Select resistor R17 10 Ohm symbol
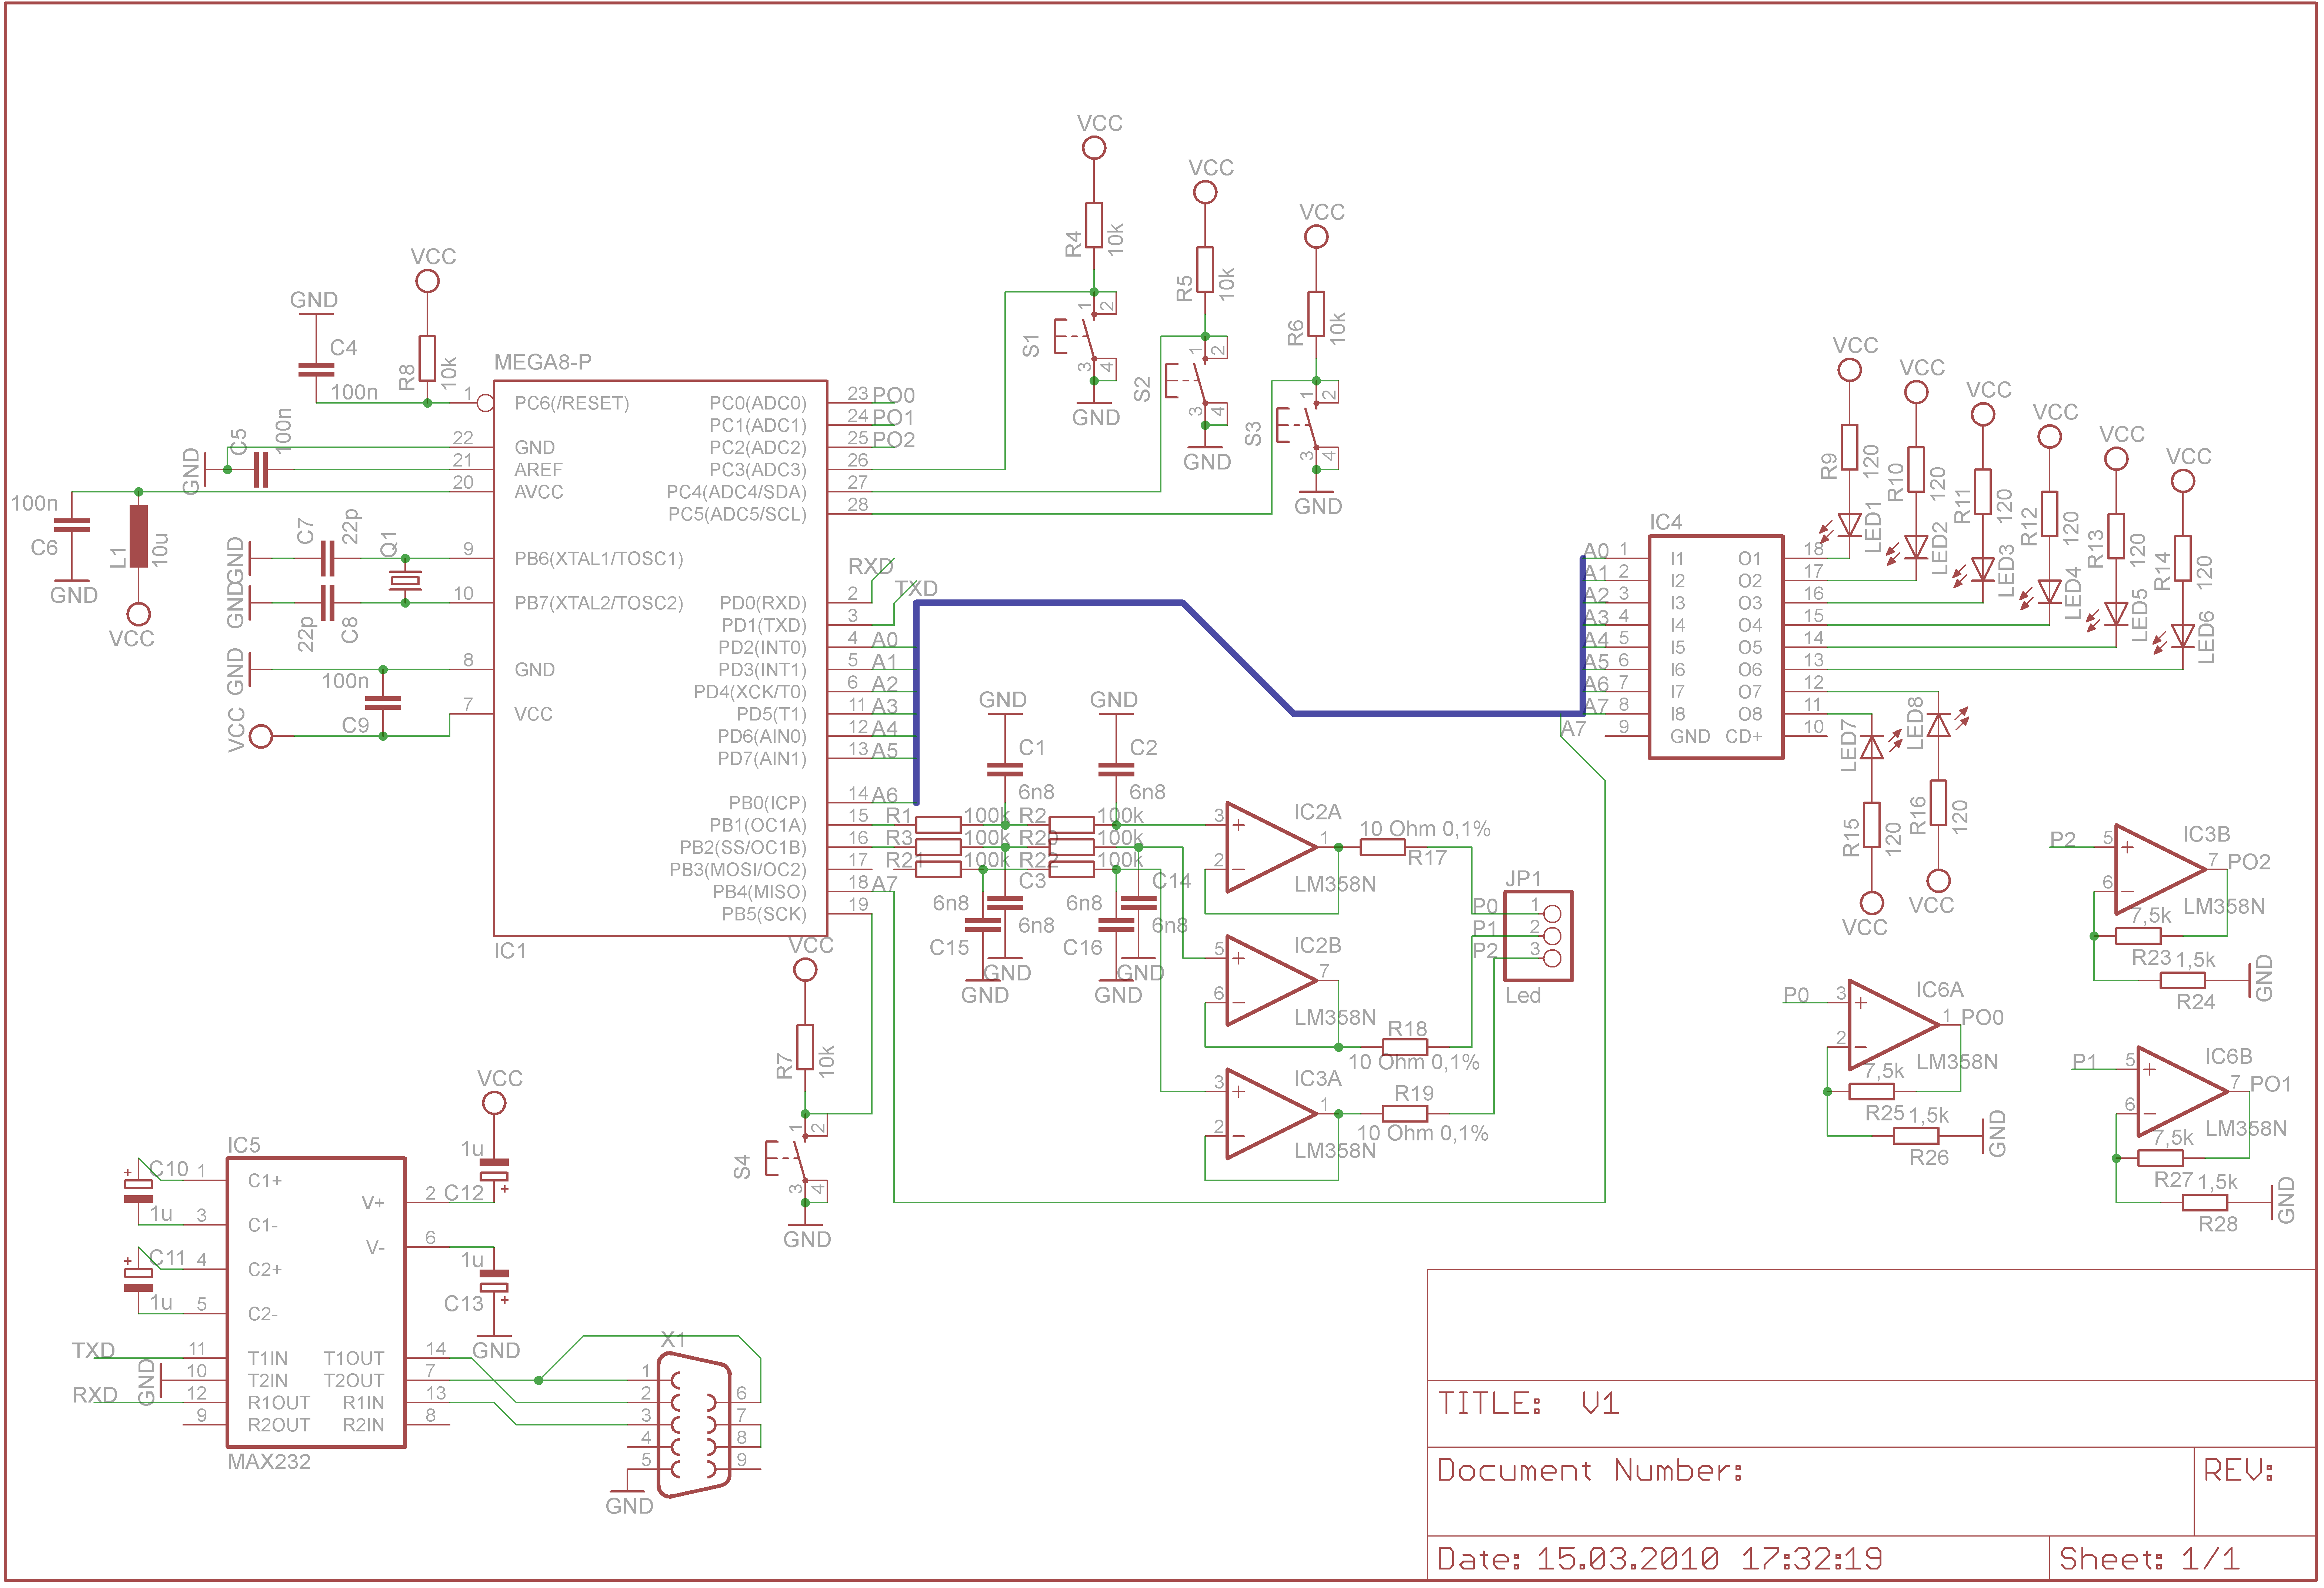The width and height of the screenshot is (2324, 1588). coord(1383,848)
